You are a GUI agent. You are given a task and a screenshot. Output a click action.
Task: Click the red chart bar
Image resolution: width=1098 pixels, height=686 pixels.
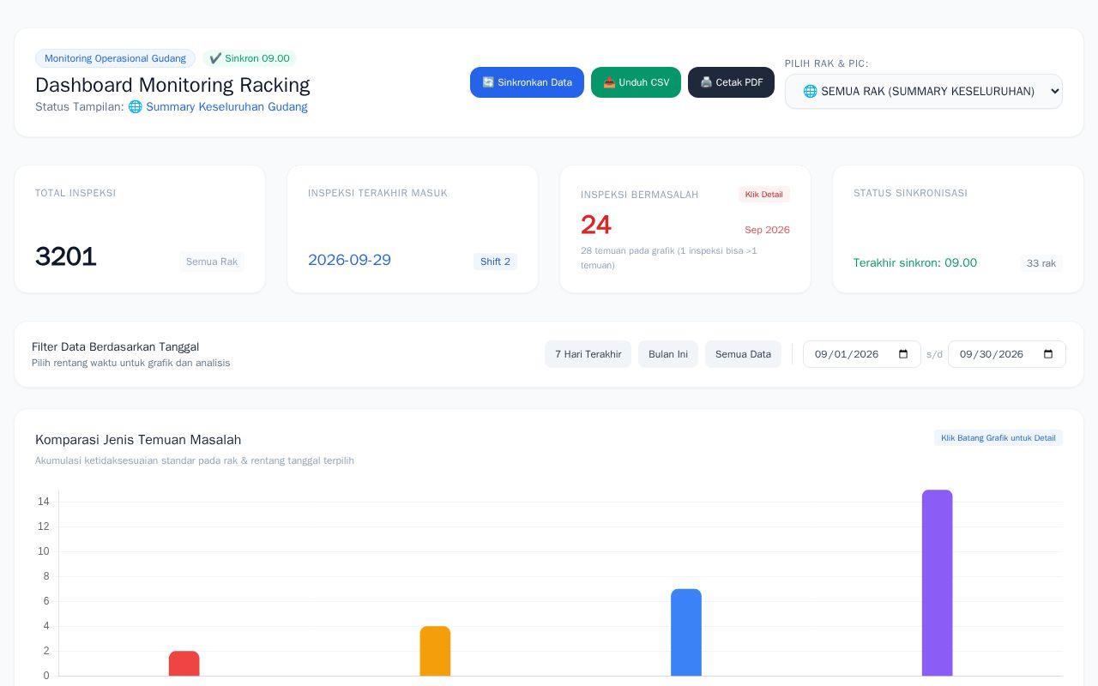click(184, 664)
